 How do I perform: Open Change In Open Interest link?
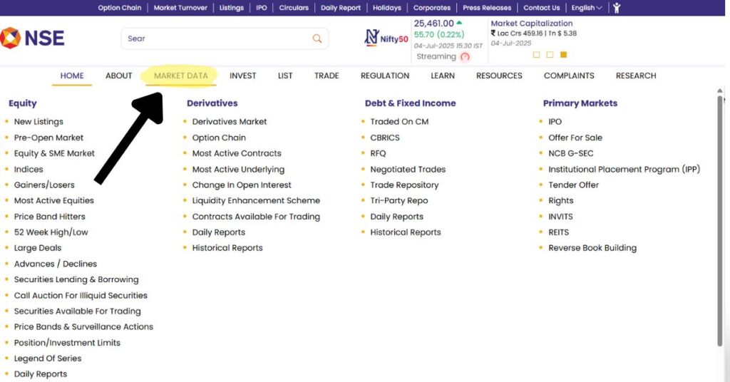click(x=242, y=185)
